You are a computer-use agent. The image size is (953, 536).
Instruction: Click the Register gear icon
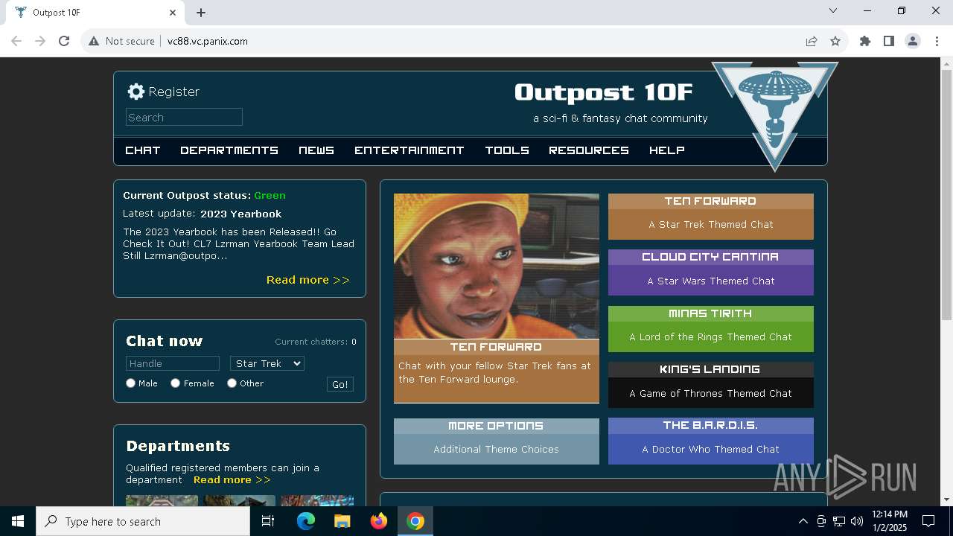coord(136,92)
